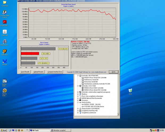This screenshot has width=165, height=132.
Task: Select NVIDIA nForce RAID Controller in tree
Action: 94,88
